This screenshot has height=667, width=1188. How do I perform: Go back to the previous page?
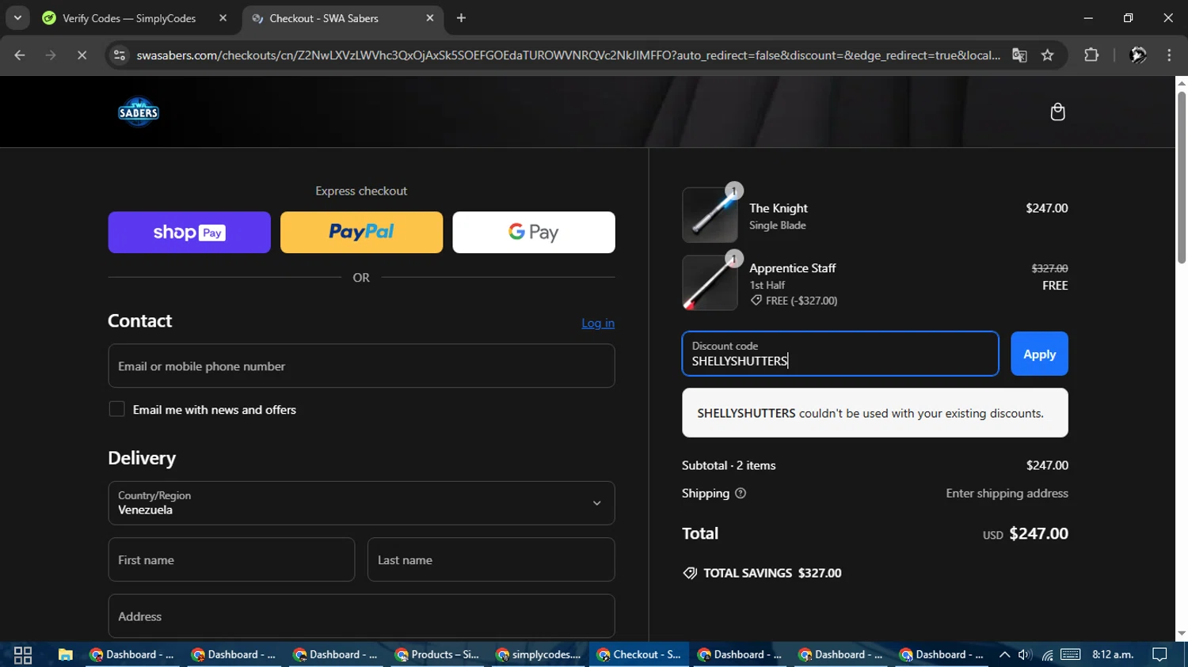pos(20,55)
